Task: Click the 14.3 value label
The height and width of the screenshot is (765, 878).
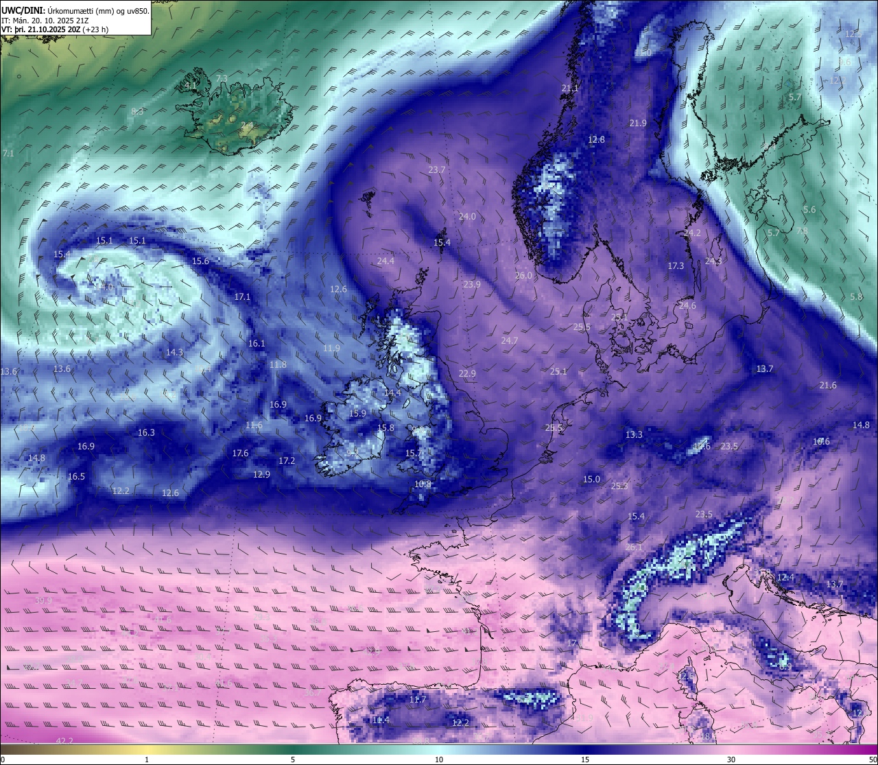Action: click(x=174, y=353)
